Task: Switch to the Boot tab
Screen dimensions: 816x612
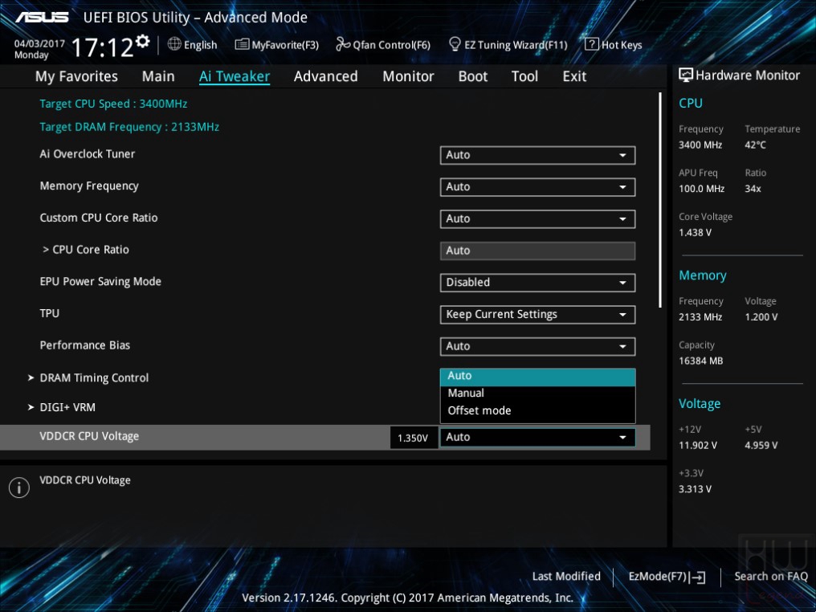Action: [x=472, y=76]
